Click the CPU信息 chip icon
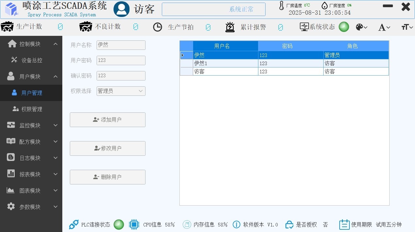 coord(134,225)
